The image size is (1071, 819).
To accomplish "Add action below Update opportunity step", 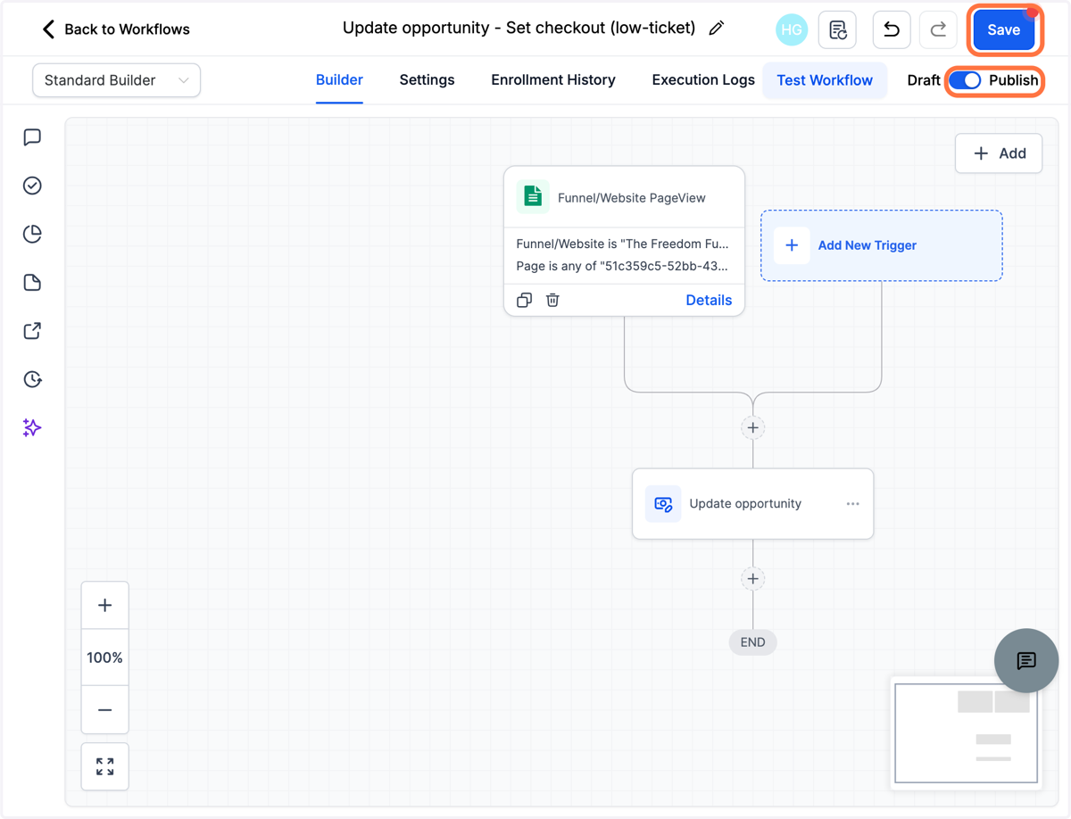I will [x=753, y=579].
